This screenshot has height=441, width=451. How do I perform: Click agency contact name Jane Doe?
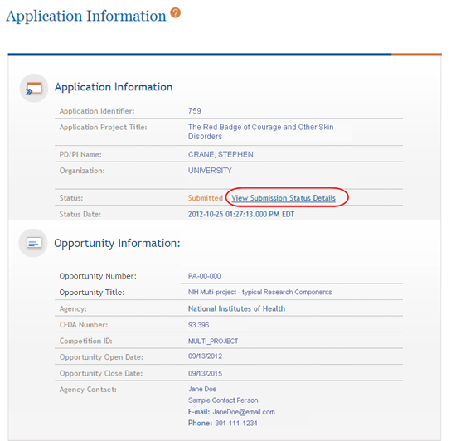click(x=202, y=389)
